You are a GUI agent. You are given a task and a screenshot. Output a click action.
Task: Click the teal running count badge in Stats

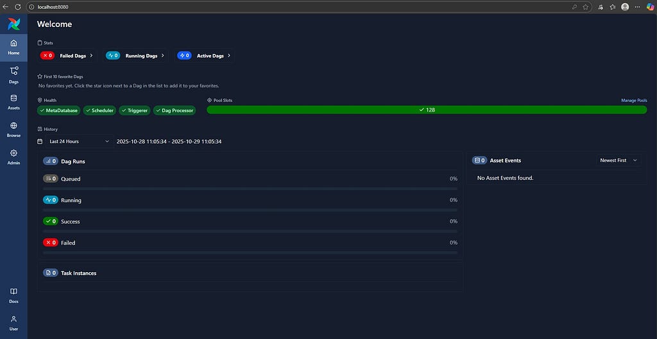(113, 55)
